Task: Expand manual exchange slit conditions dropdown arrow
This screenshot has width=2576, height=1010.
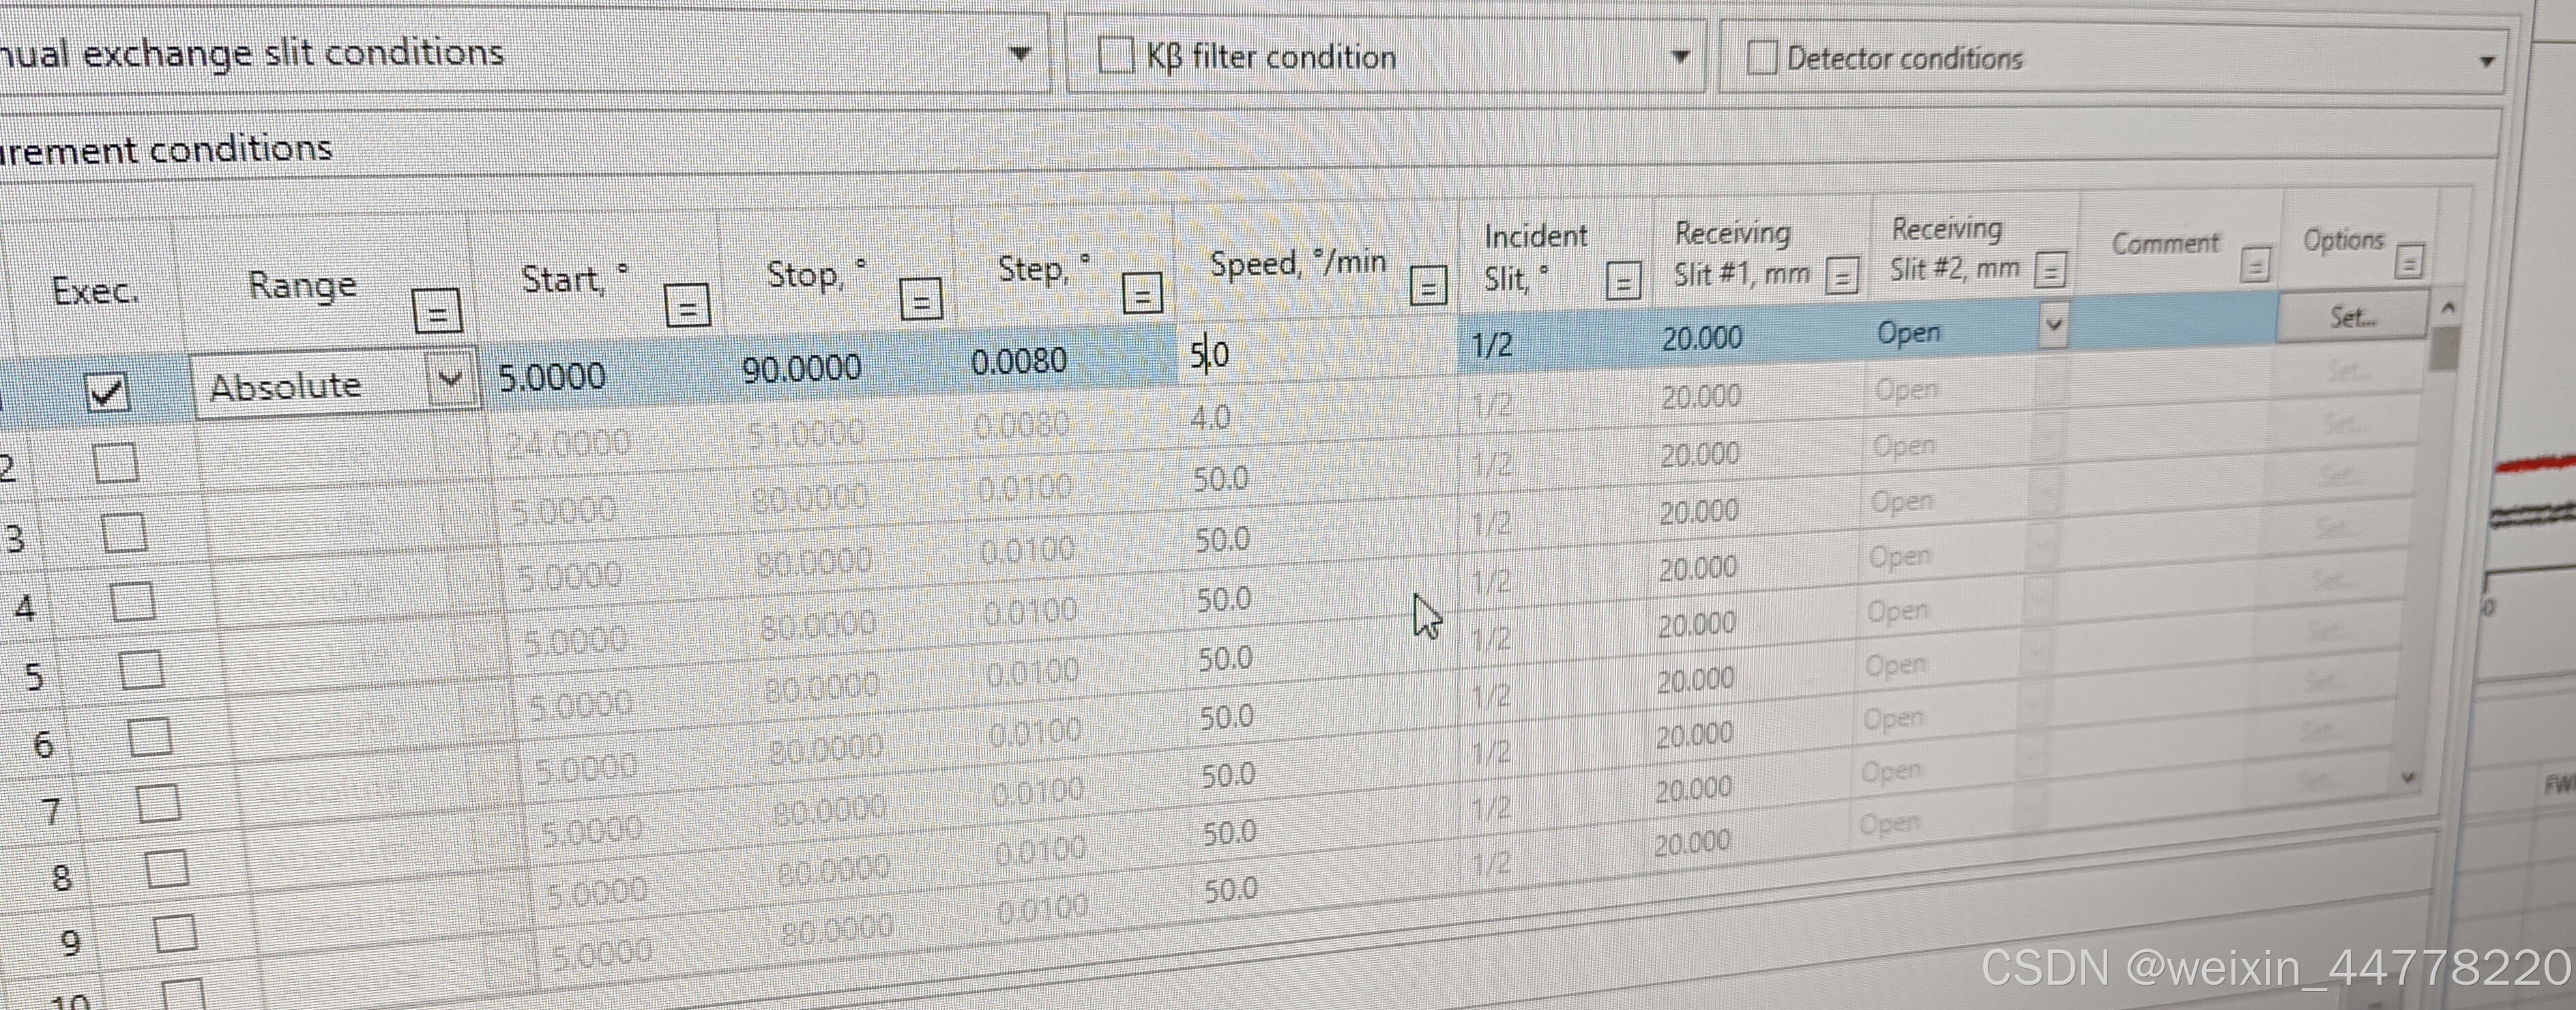Action: click(1019, 53)
